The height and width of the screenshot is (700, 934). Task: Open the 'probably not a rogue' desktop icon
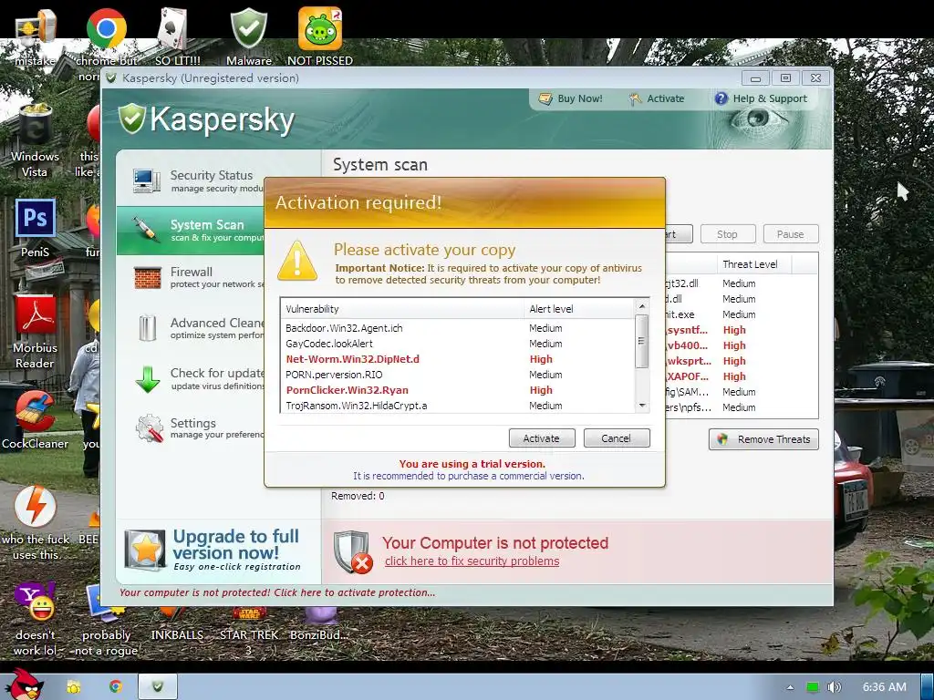[106, 602]
